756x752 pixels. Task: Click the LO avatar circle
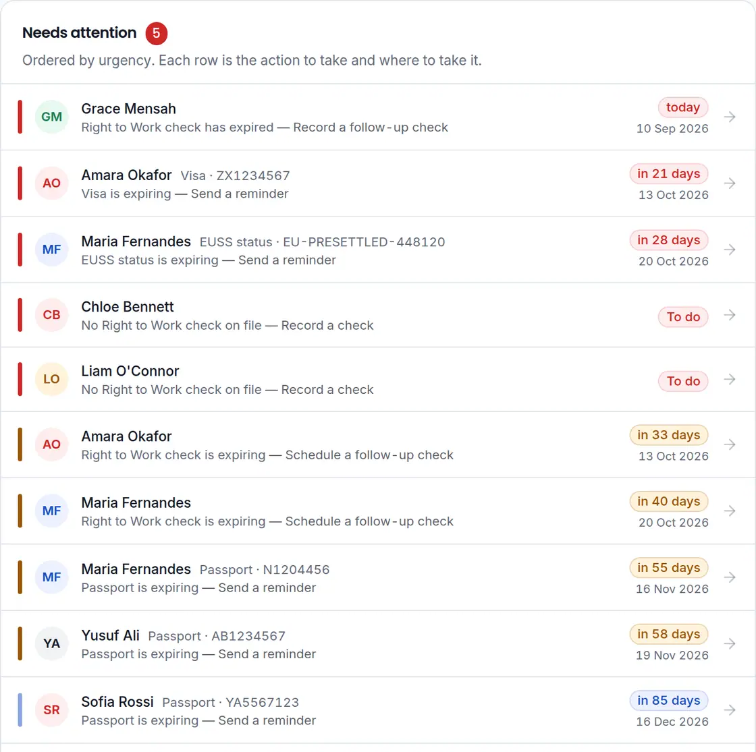51,379
